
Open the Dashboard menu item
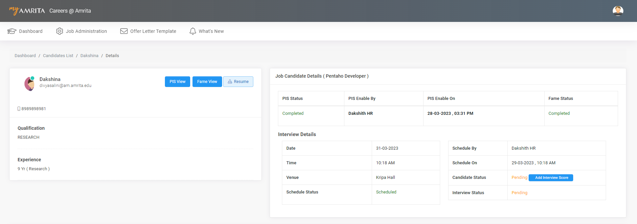[31, 31]
